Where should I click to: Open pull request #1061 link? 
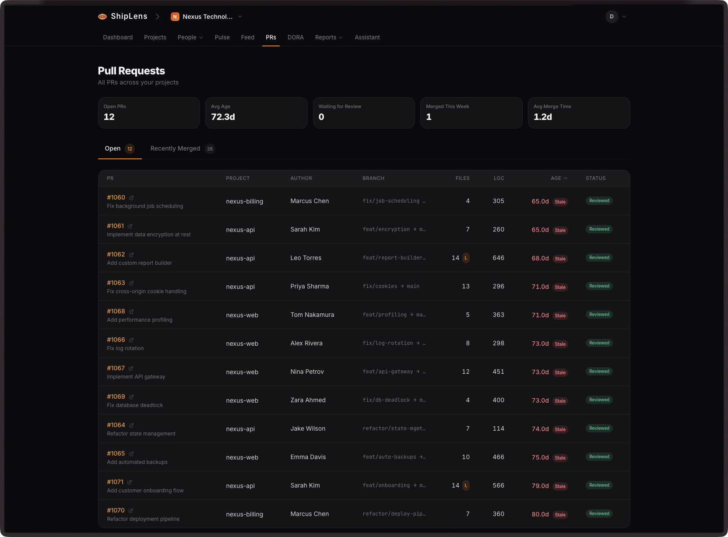tap(116, 226)
